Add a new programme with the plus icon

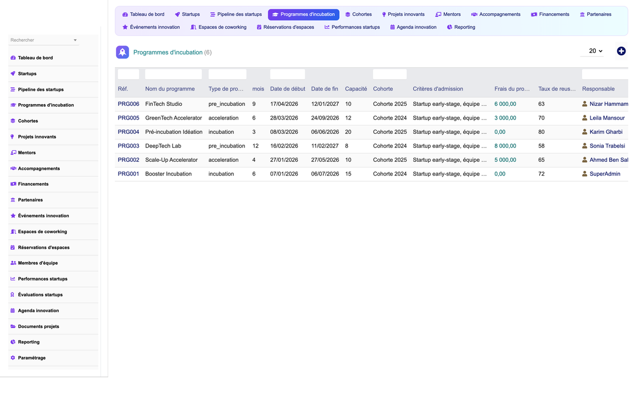tap(621, 51)
